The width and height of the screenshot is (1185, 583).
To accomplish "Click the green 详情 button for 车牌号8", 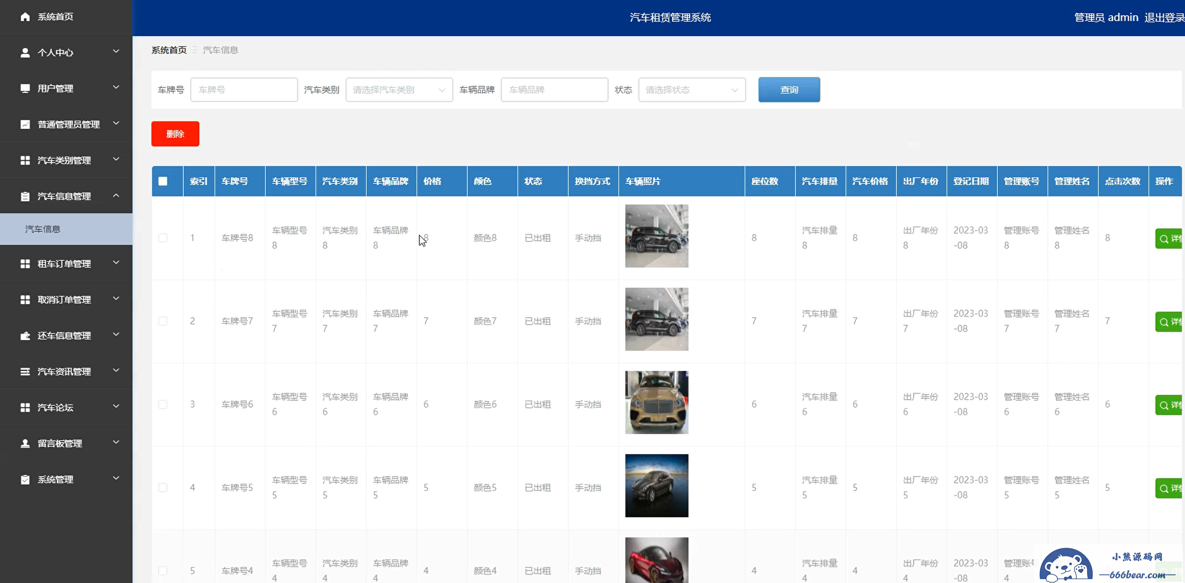I will click(1169, 238).
